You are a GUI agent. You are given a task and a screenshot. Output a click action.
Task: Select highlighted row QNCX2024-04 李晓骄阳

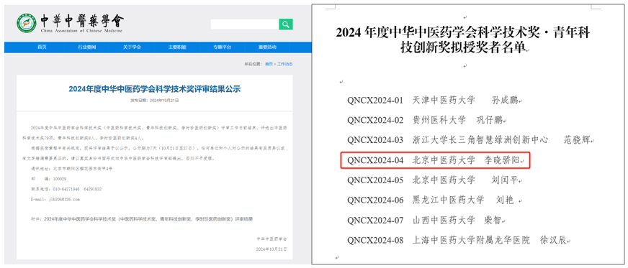pos(436,160)
